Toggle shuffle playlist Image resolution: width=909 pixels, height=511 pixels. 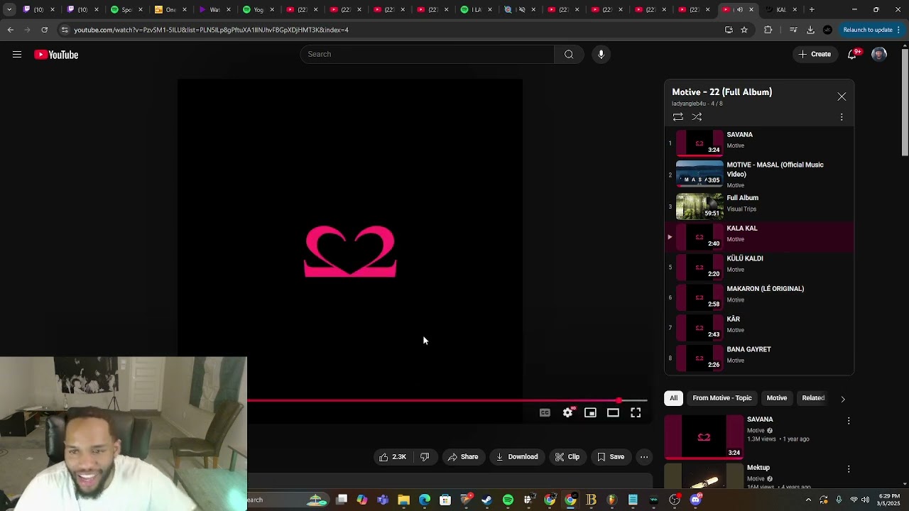[697, 117]
